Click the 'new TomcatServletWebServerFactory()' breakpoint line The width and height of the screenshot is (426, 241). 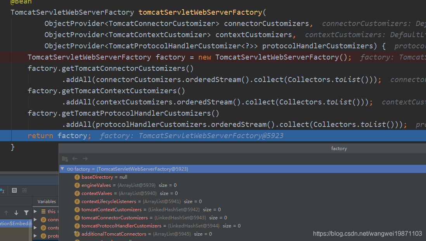click(213, 57)
